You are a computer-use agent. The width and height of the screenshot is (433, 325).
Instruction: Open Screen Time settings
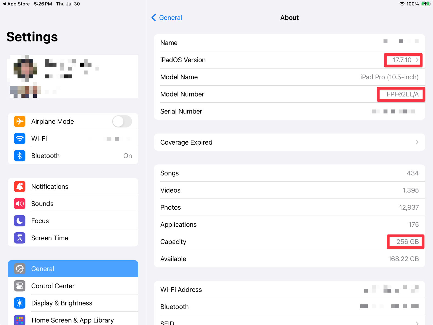click(73, 238)
